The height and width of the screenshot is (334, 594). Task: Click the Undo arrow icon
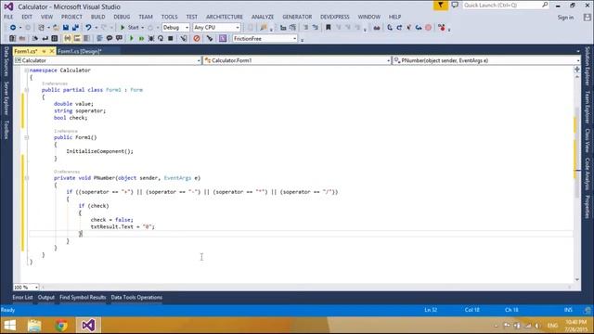point(88,28)
